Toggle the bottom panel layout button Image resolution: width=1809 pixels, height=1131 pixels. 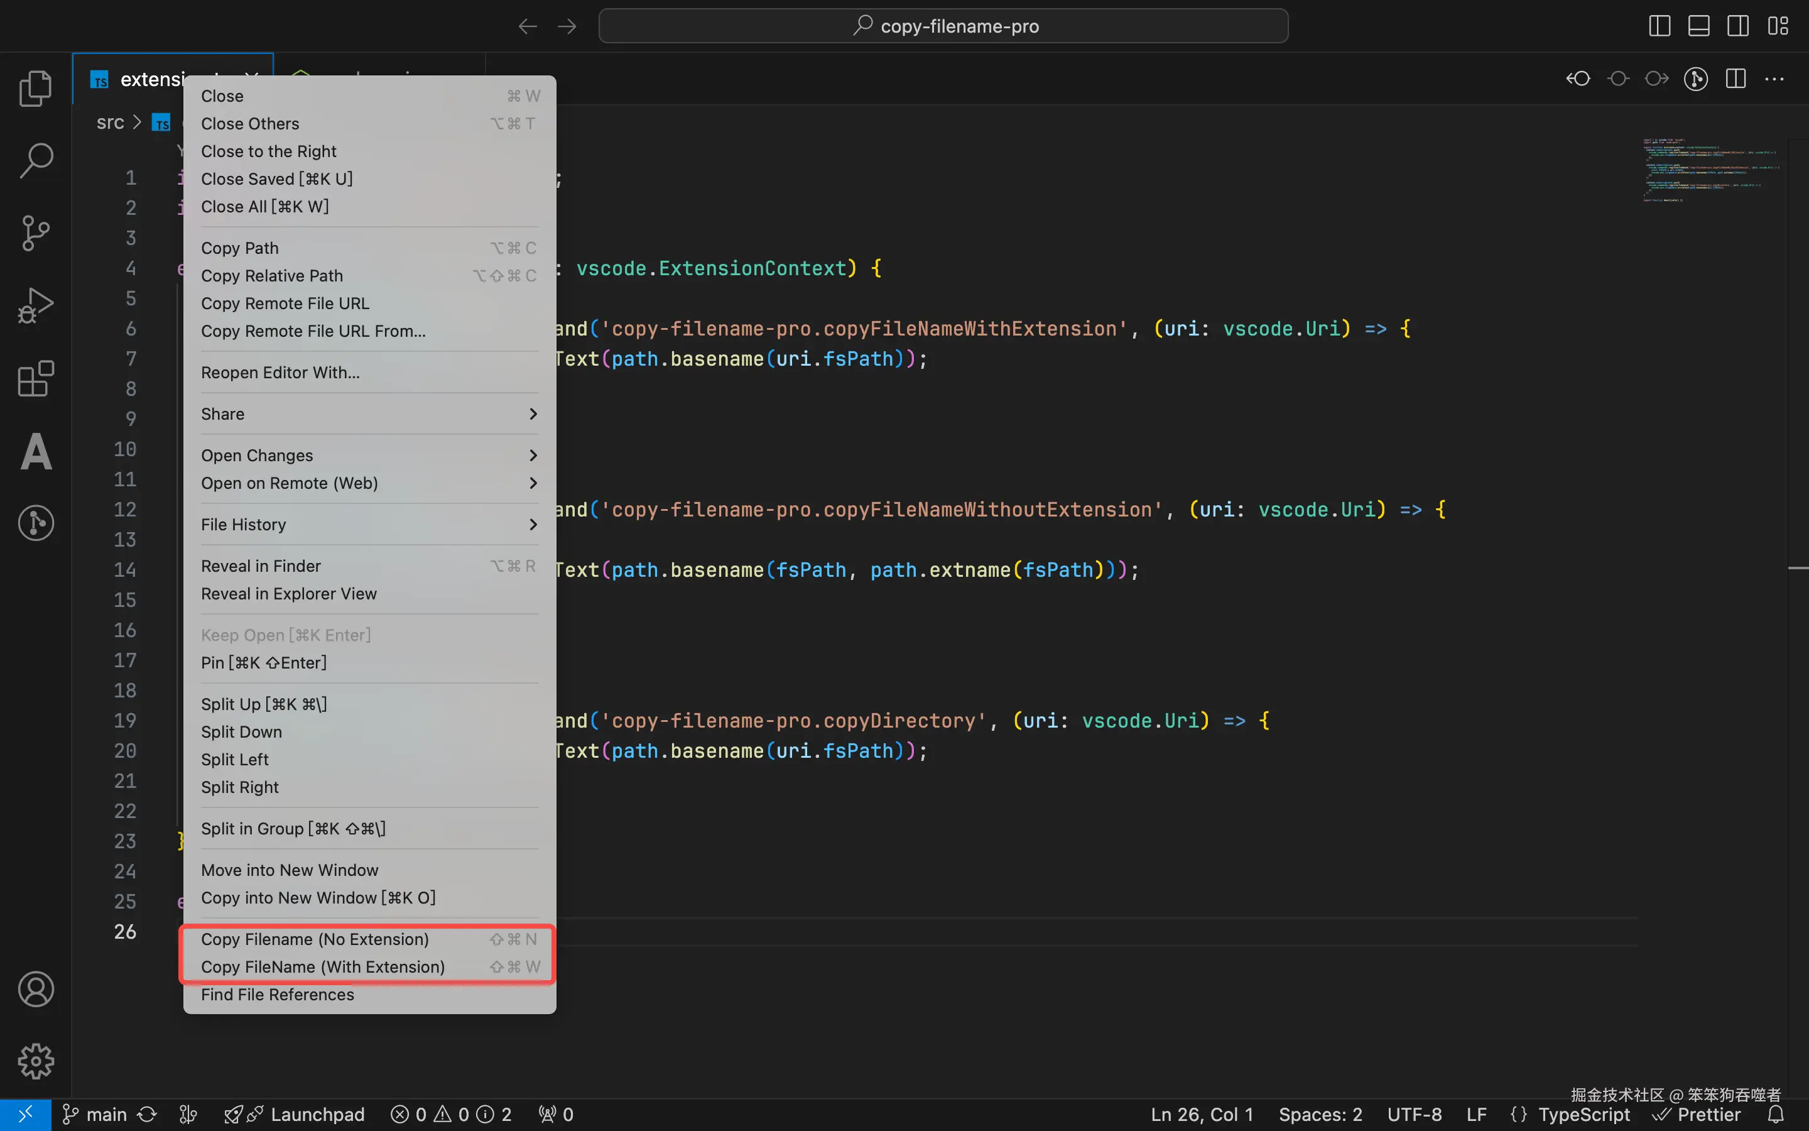point(1698,26)
